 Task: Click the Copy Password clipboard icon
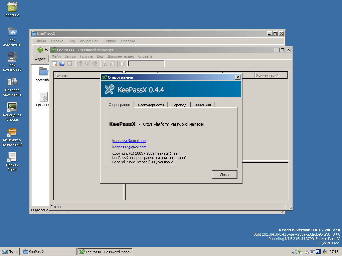coord(112,64)
